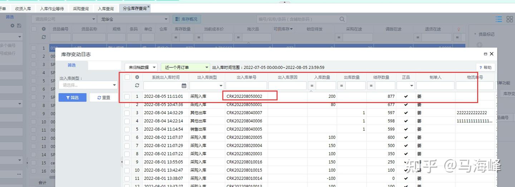Switch to the 采购查询 tab
The height and width of the screenshot is (187, 515).
pos(81,9)
